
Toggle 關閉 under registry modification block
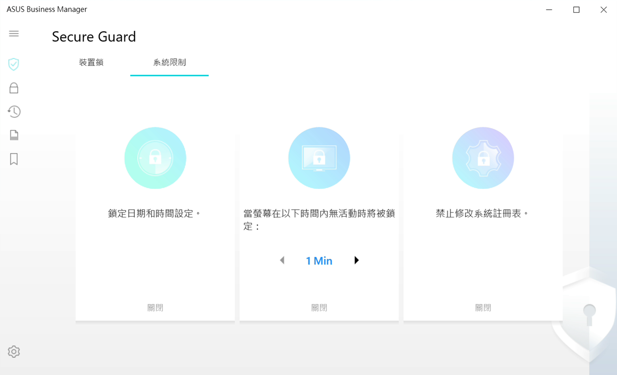483,308
